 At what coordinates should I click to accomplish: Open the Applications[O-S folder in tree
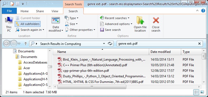[36, 85]
